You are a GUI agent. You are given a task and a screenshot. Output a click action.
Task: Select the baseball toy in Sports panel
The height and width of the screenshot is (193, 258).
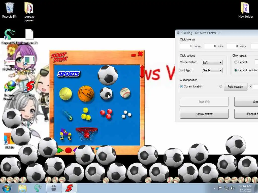click(125, 93)
